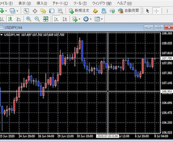
Task: Switch to candlestick chart mode
Action: [x=10, y=19]
